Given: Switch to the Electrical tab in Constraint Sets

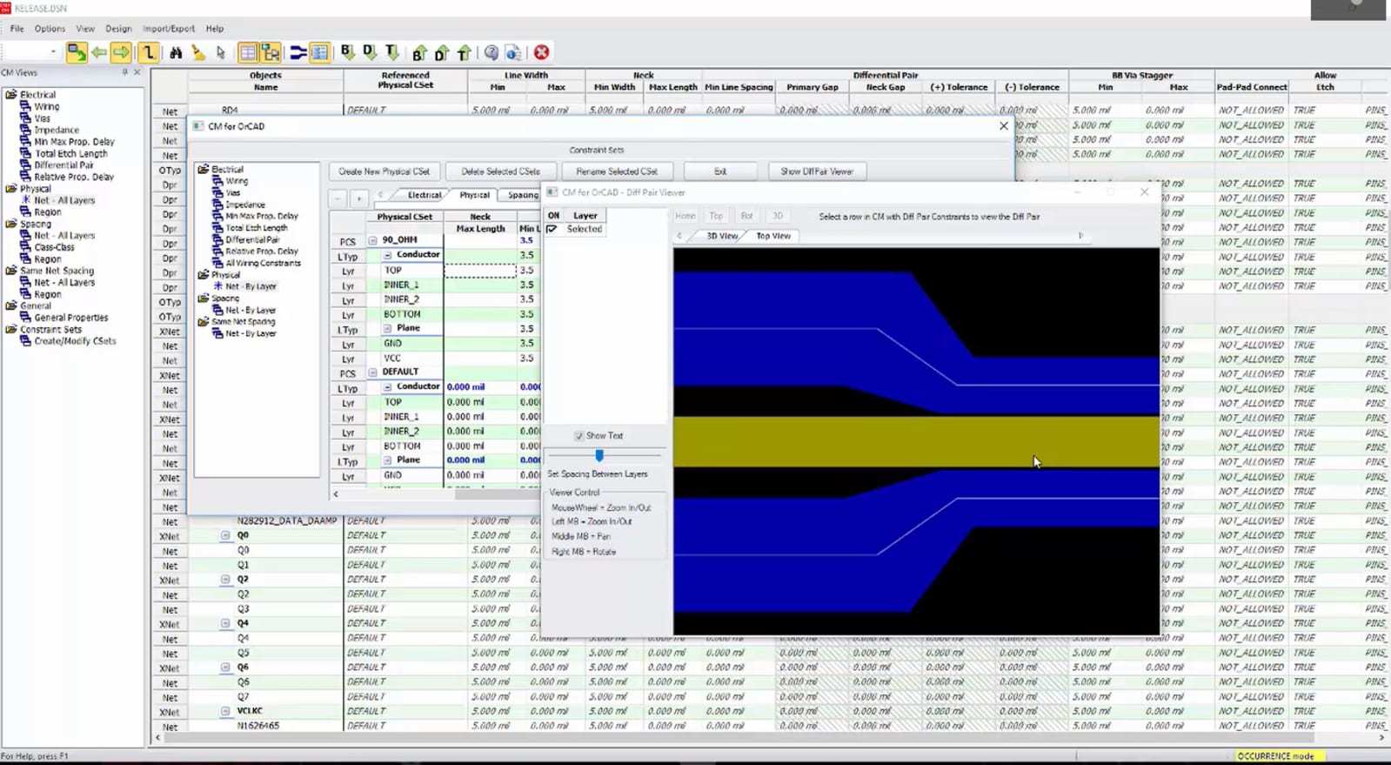Looking at the screenshot, I should (x=424, y=195).
